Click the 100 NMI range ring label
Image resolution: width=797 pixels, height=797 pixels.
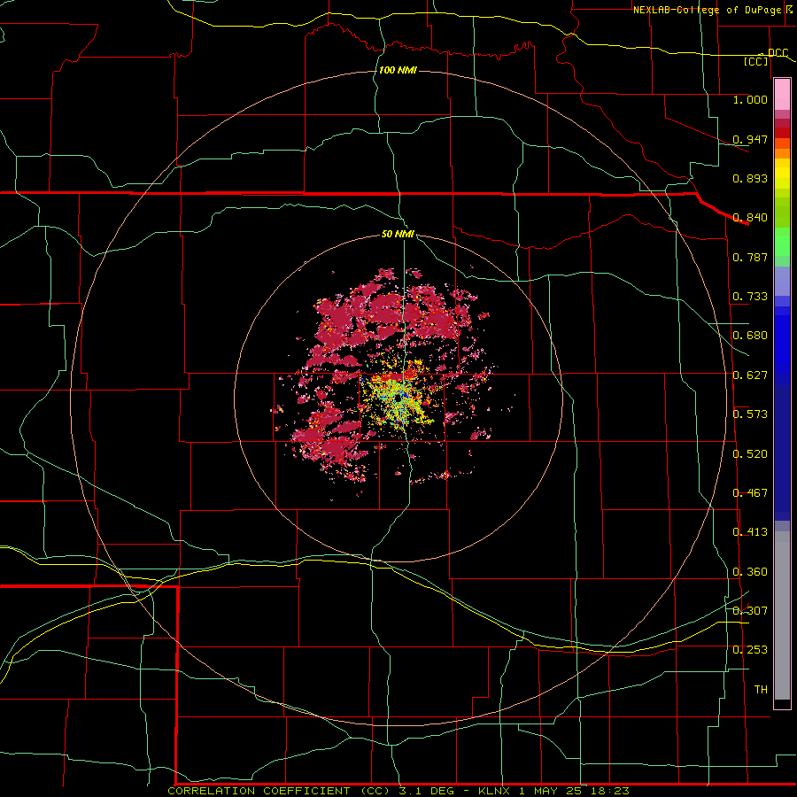[398, 70]
